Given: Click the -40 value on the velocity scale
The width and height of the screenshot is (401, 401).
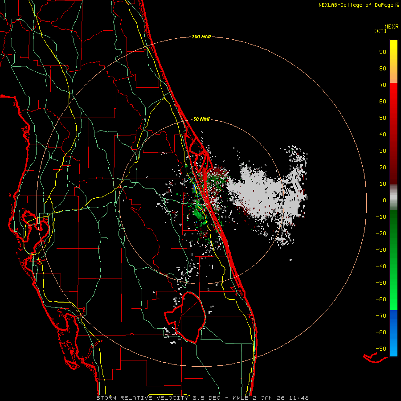Looking at the screenshot, I should click(x=381, y=266).
